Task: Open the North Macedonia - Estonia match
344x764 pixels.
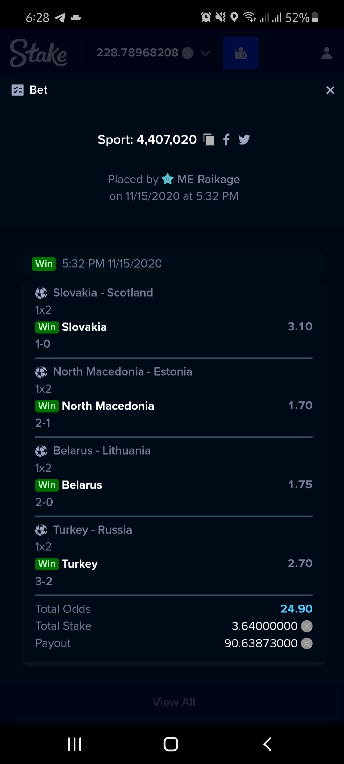Action: click(x=123, y=371)
